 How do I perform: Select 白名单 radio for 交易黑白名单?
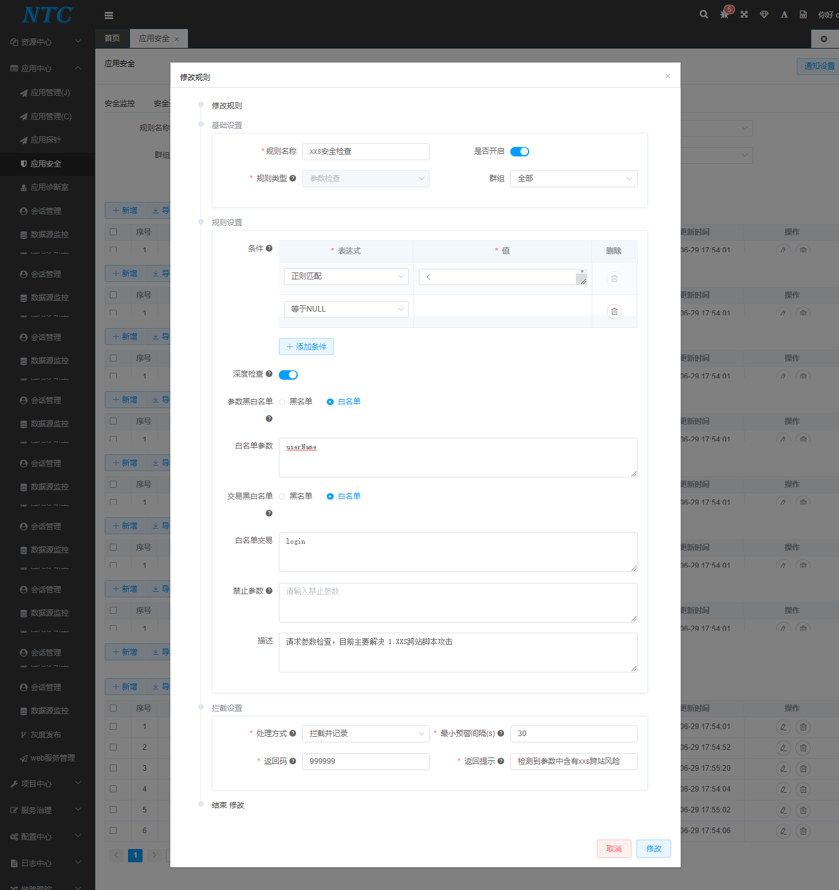pyautogui.click(x=343, y=496)
